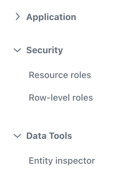Toggle the Security group open state

(17, 50)
